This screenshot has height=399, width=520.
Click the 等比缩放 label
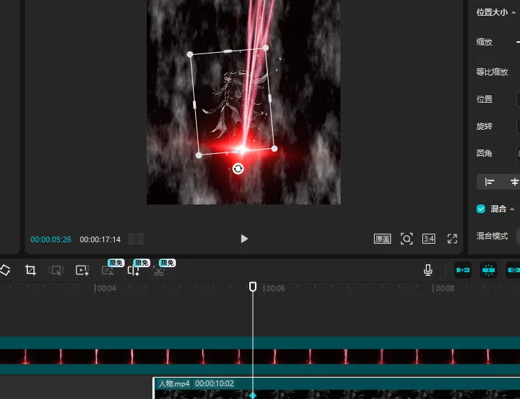tap(492, 72)
